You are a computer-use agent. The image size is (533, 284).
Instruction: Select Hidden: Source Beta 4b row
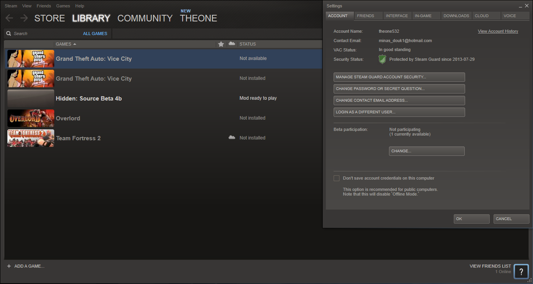pyautogui.click(x=163, y=98)
